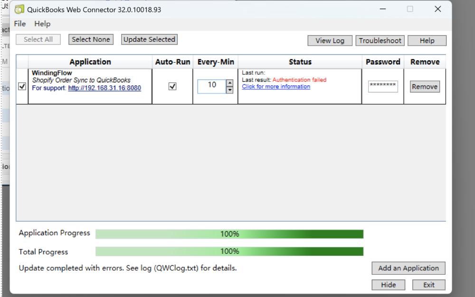
Task: Click the Remove column header
Action: (425, 62)
